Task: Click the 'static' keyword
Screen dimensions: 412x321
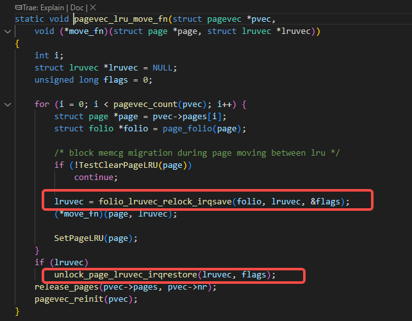Action: pos(29,19)
